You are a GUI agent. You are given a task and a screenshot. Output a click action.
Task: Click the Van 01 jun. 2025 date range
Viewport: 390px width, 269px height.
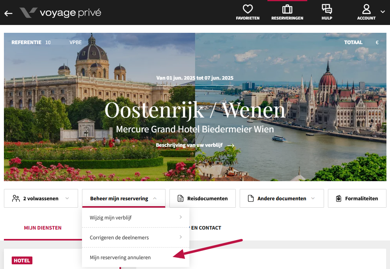click(x=195, y=78)
